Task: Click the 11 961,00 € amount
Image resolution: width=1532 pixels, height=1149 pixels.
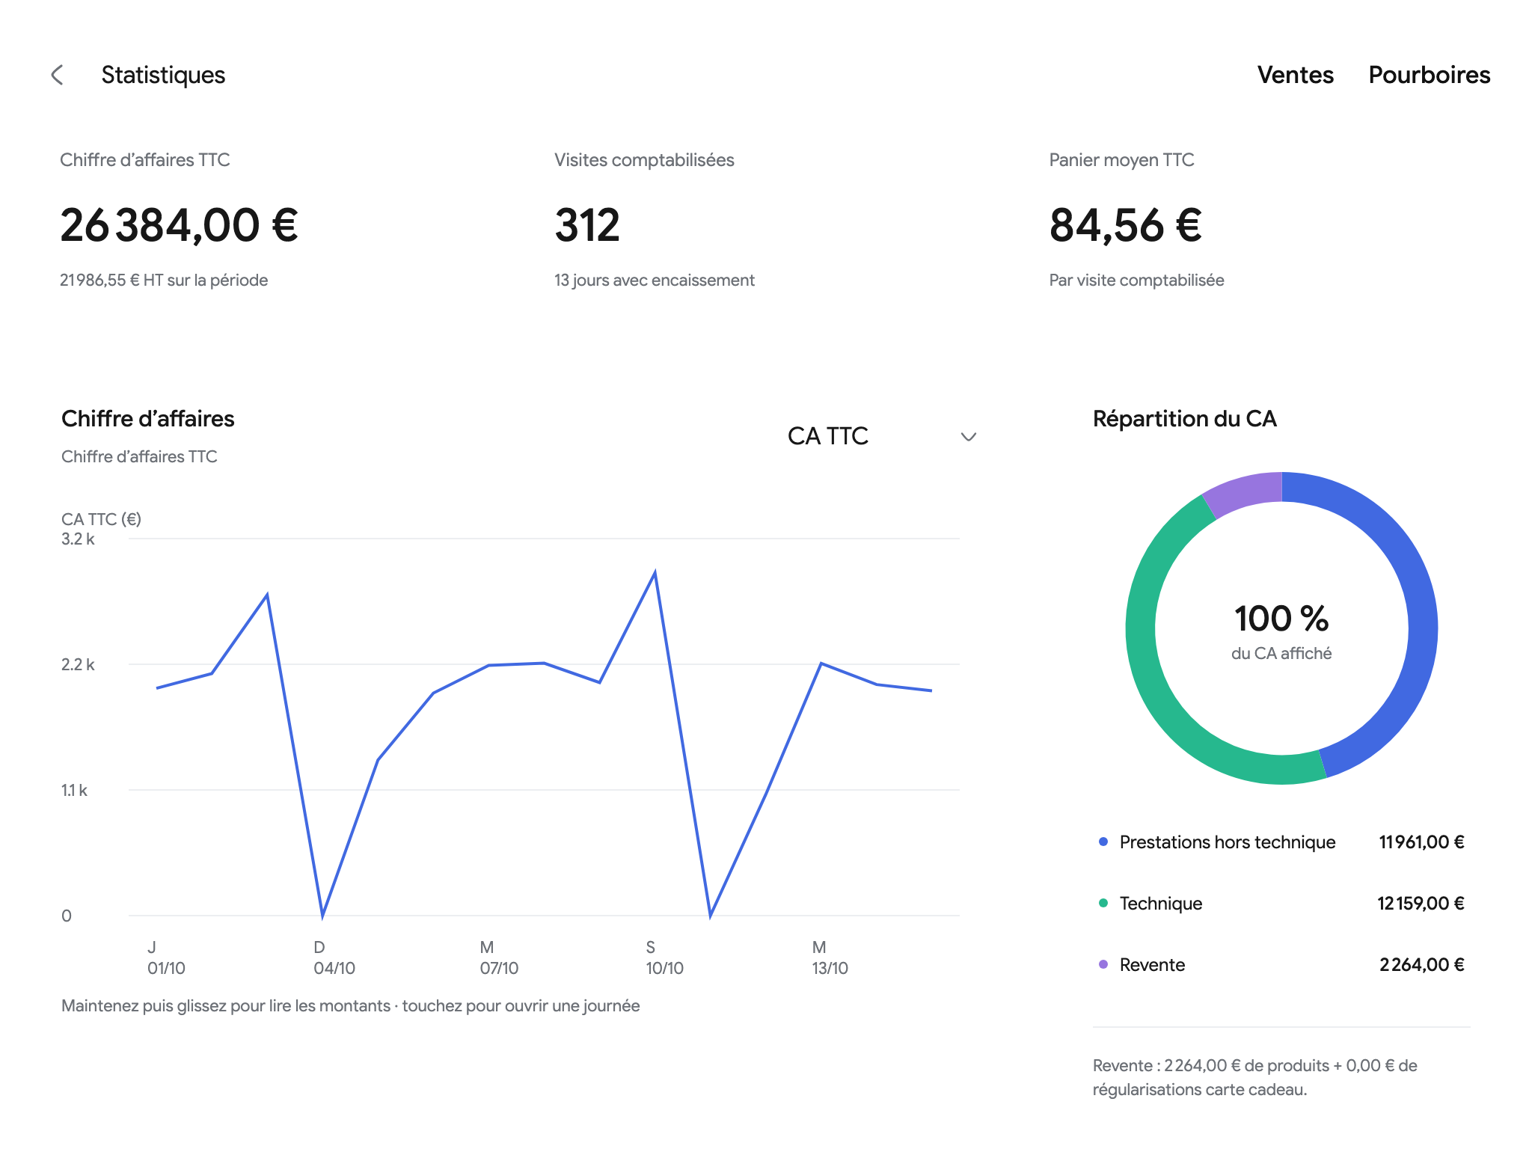Action: (1421, 842)
